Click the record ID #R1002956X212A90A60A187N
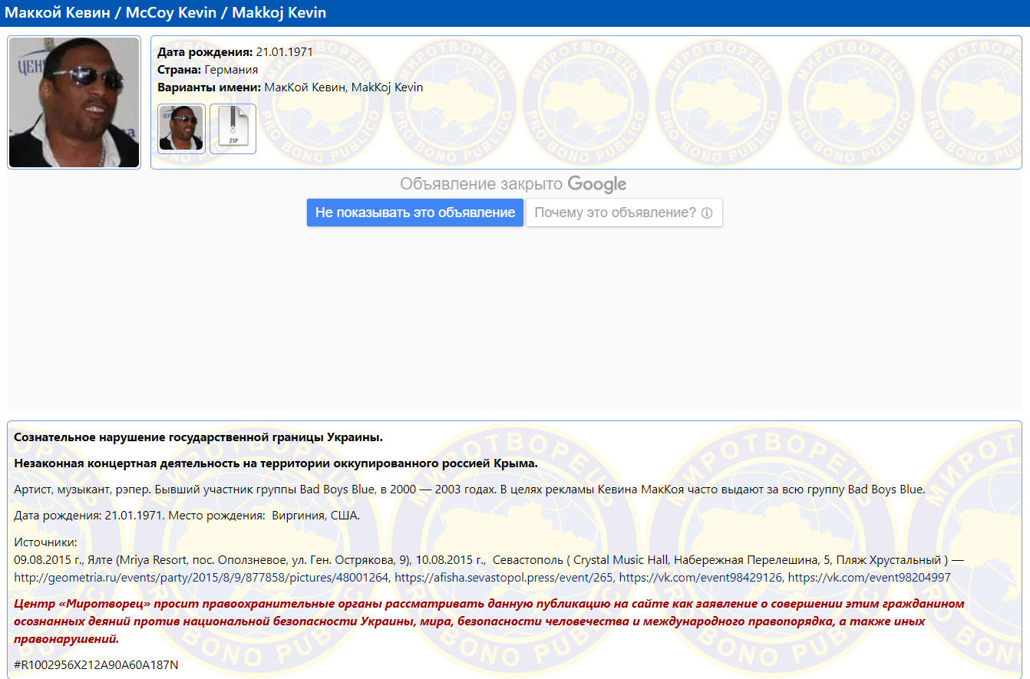Viewport: 1030px width, 679px height. 96,664
